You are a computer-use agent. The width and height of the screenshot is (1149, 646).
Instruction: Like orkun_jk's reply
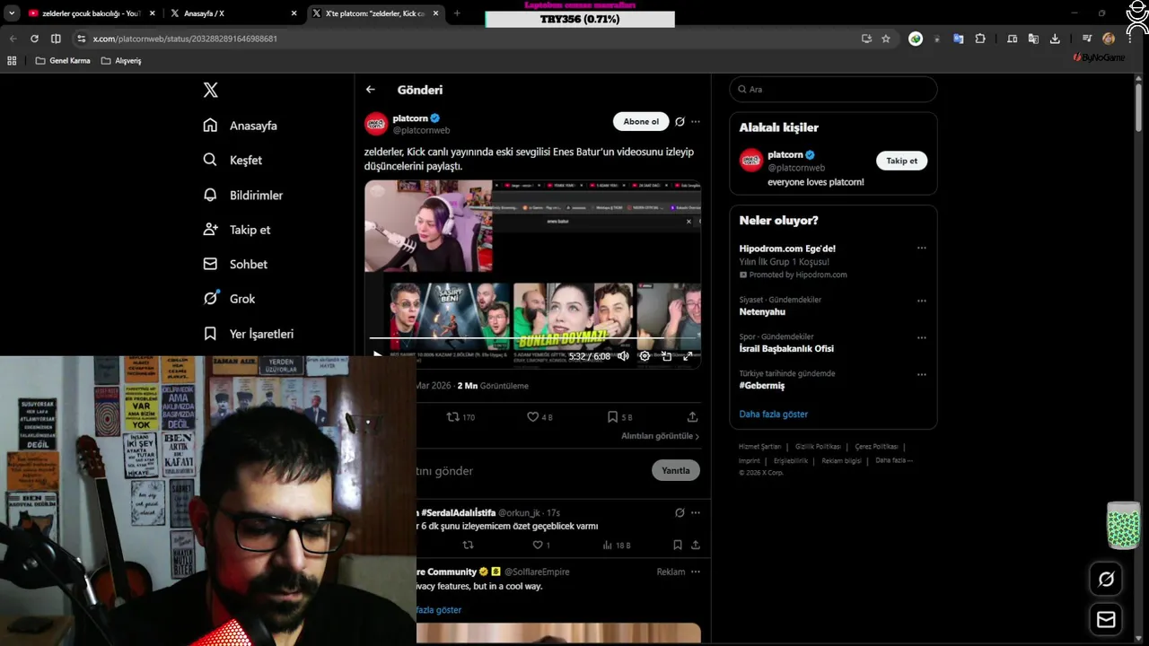coord(541,545)
